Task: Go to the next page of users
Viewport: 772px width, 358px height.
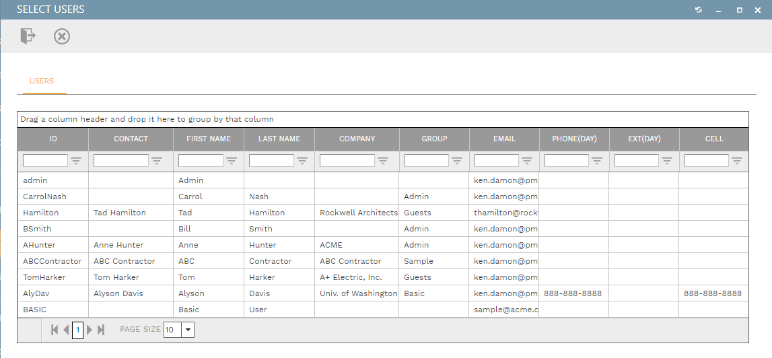Action: click(90, 330)
